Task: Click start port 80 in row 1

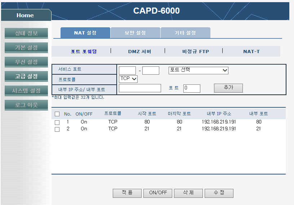Action: 147,122
